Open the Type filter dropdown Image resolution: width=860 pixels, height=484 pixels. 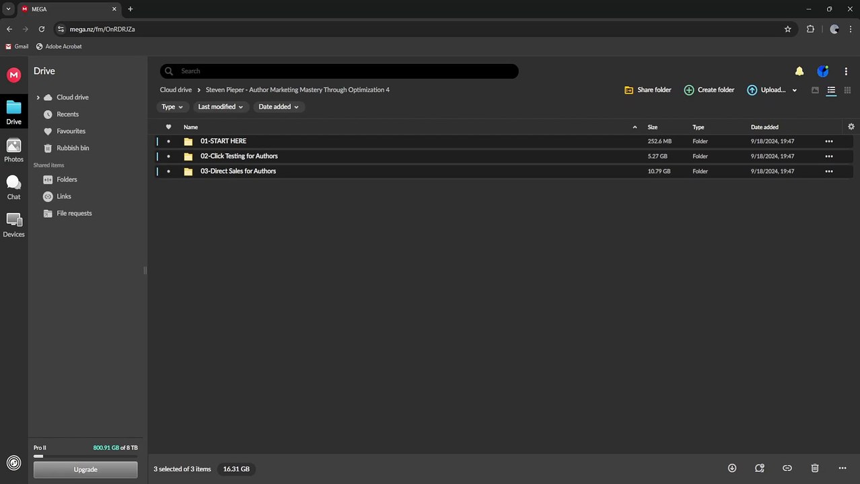click(x=172, y=107)
